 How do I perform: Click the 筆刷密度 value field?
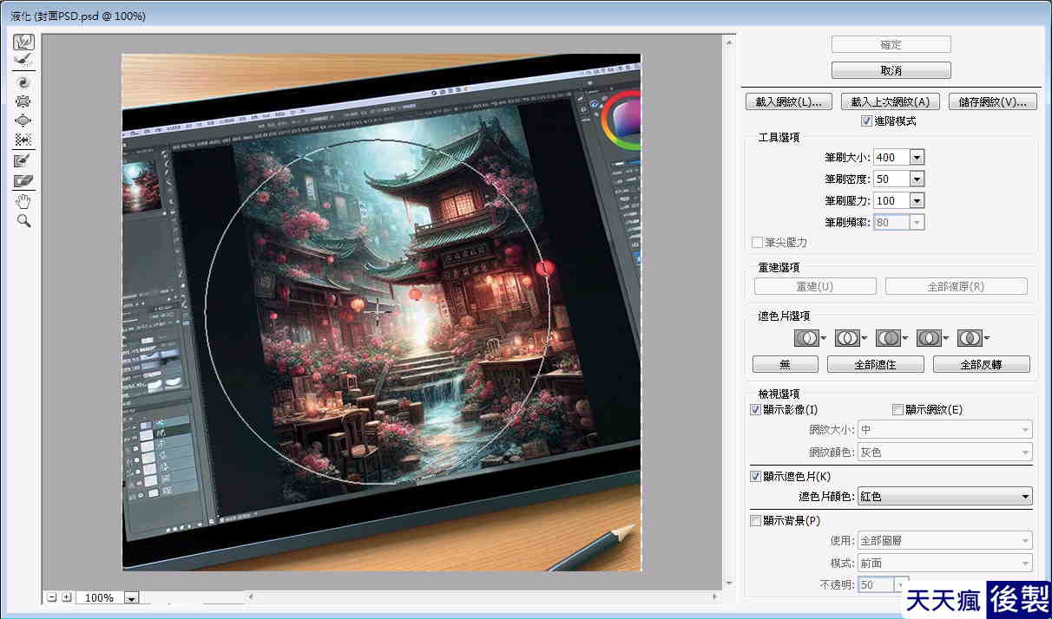(x=891, y=179)
